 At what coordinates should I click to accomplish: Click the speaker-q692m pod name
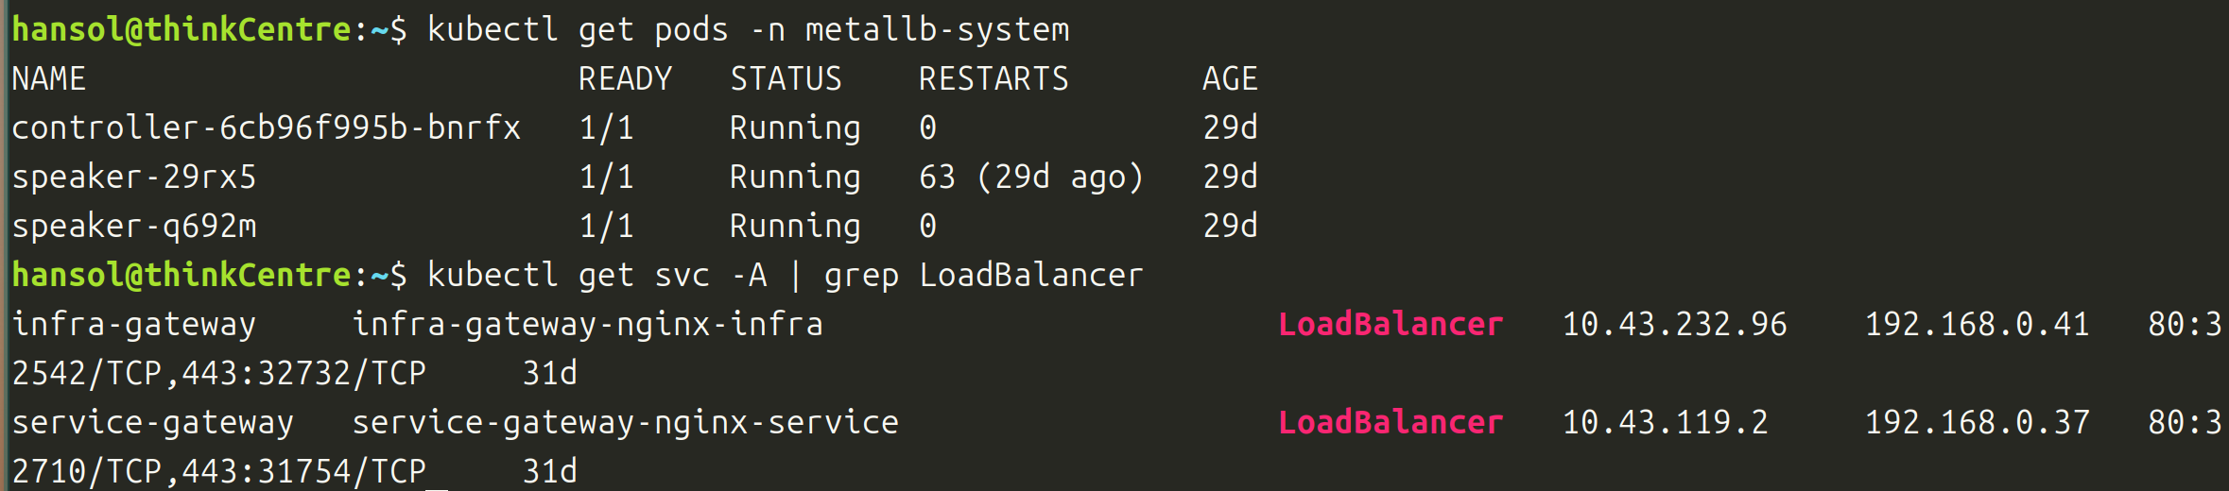133,226
